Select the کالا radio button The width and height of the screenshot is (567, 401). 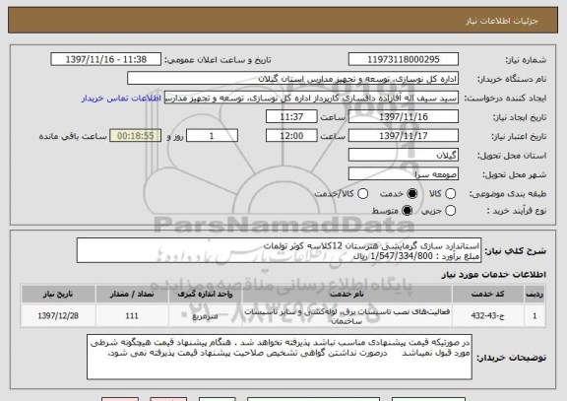click(450, 194)
